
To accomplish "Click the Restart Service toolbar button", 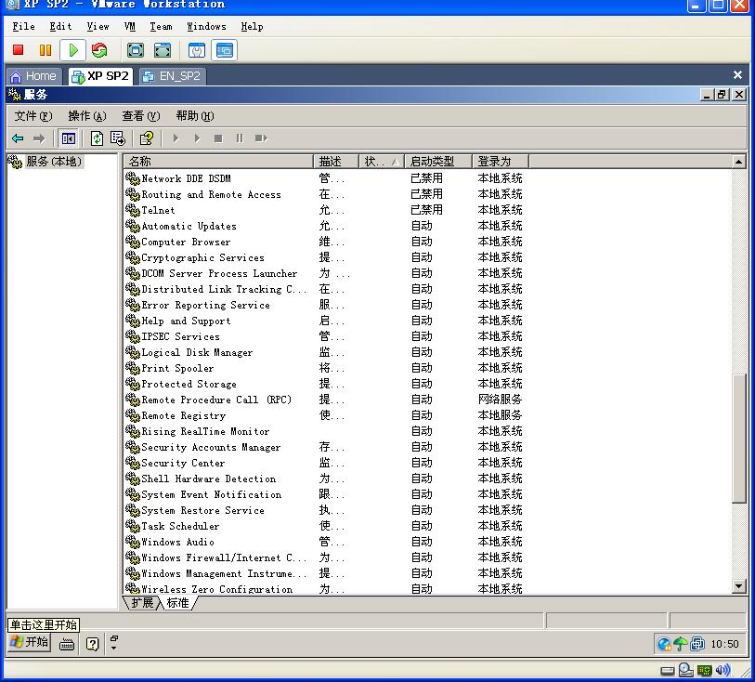I will (x=261, y=138).
